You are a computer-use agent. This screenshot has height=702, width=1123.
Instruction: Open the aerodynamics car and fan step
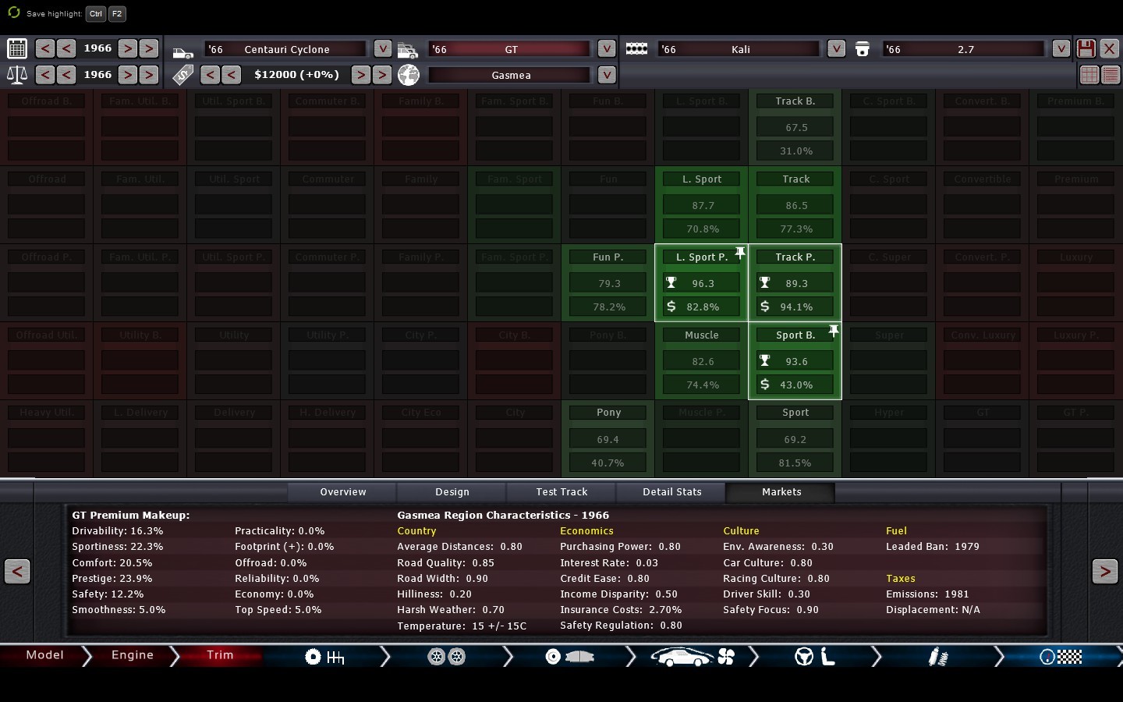tap(693, 657)
